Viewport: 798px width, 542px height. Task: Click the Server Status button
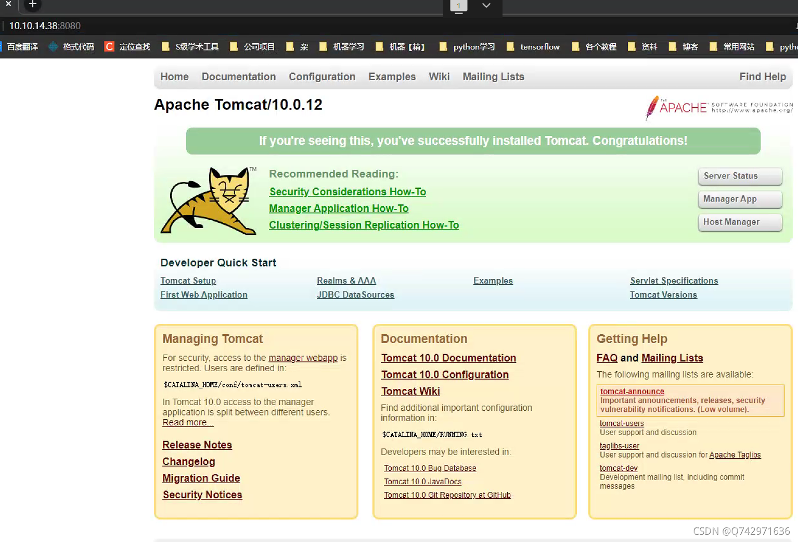[x=740, y=176]
